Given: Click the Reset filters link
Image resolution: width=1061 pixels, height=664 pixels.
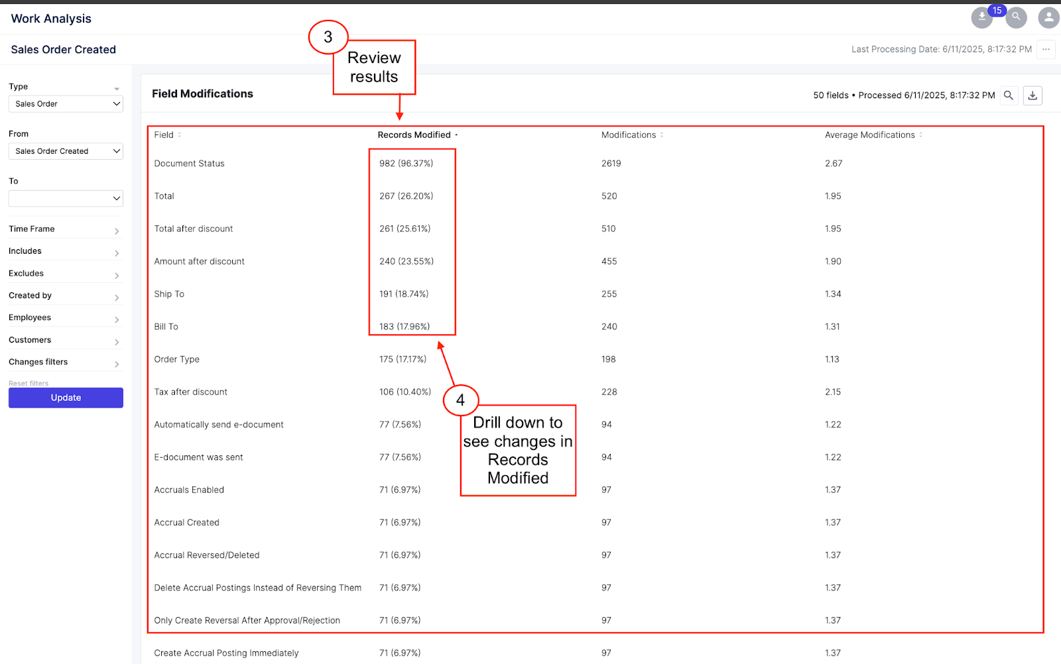Looking at the screenshot, I should coord(29,383).
